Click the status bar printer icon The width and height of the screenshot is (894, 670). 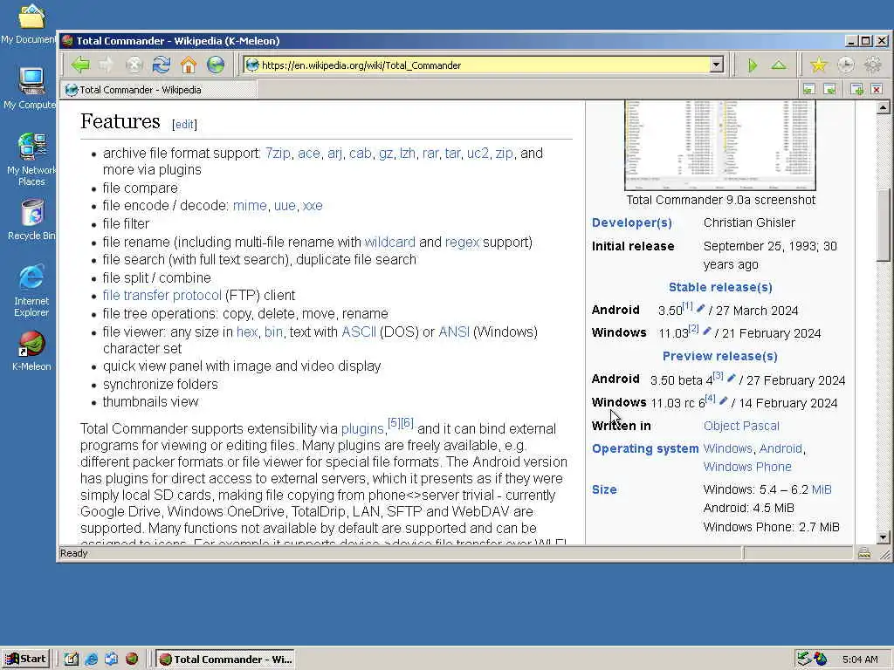pyautogui.click(x=864, y=552)
